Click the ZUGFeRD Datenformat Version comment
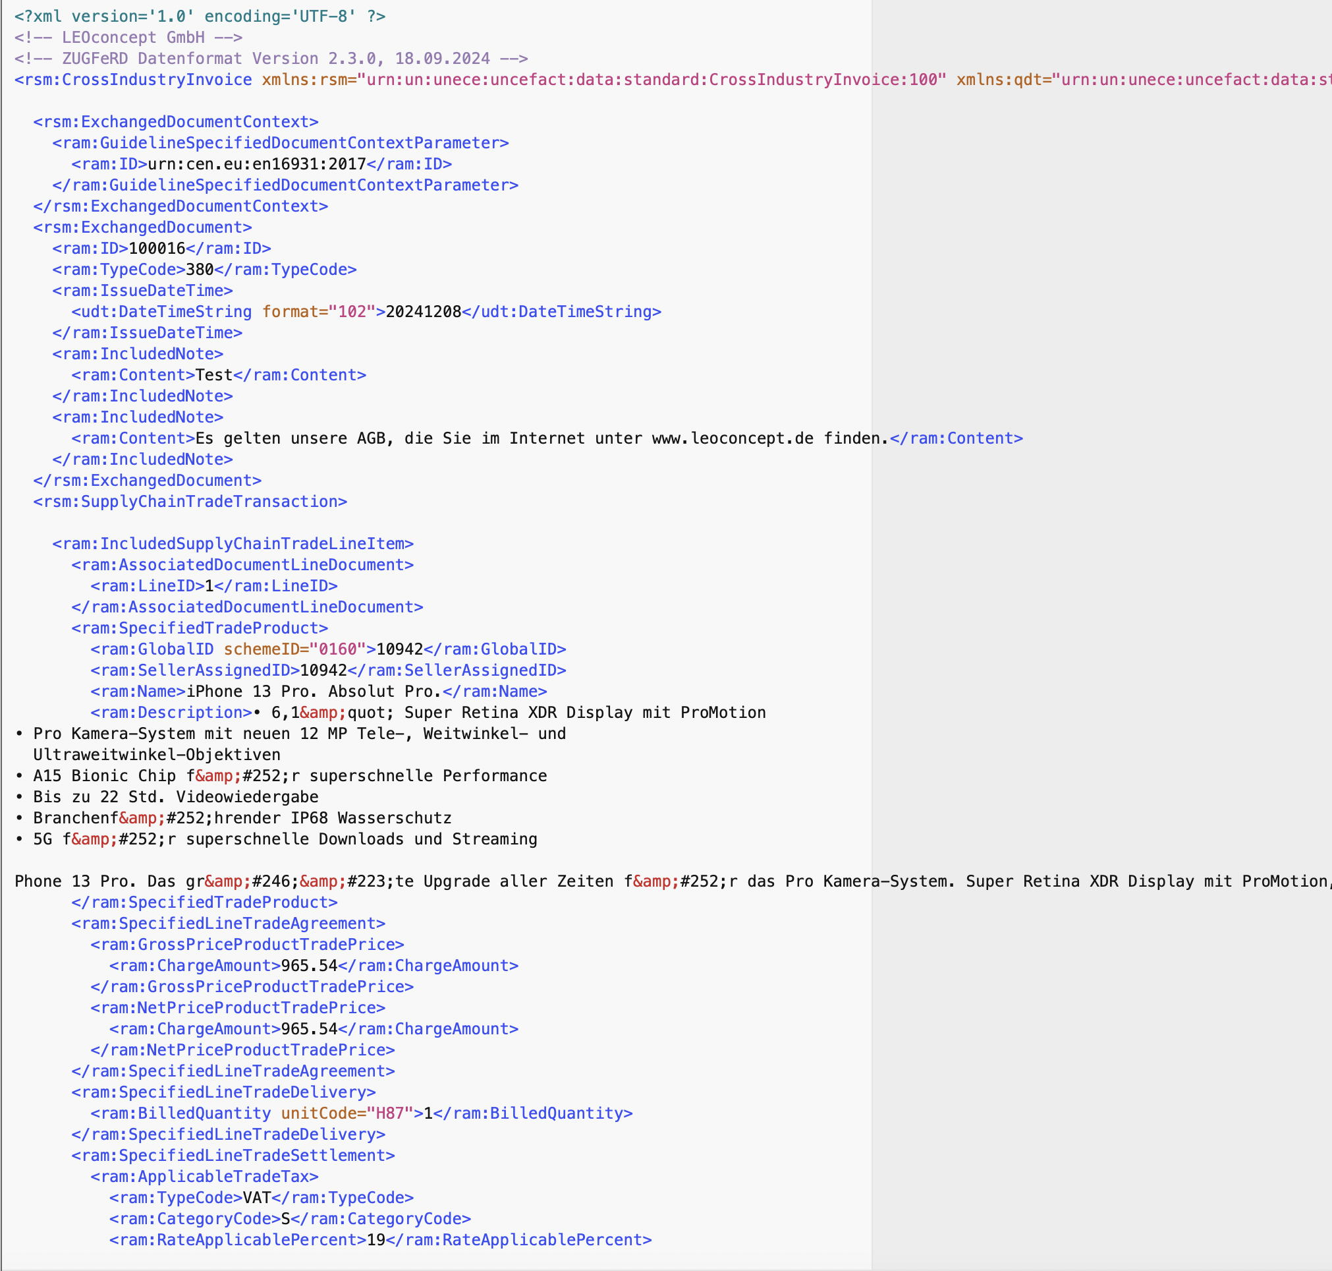 271,58
